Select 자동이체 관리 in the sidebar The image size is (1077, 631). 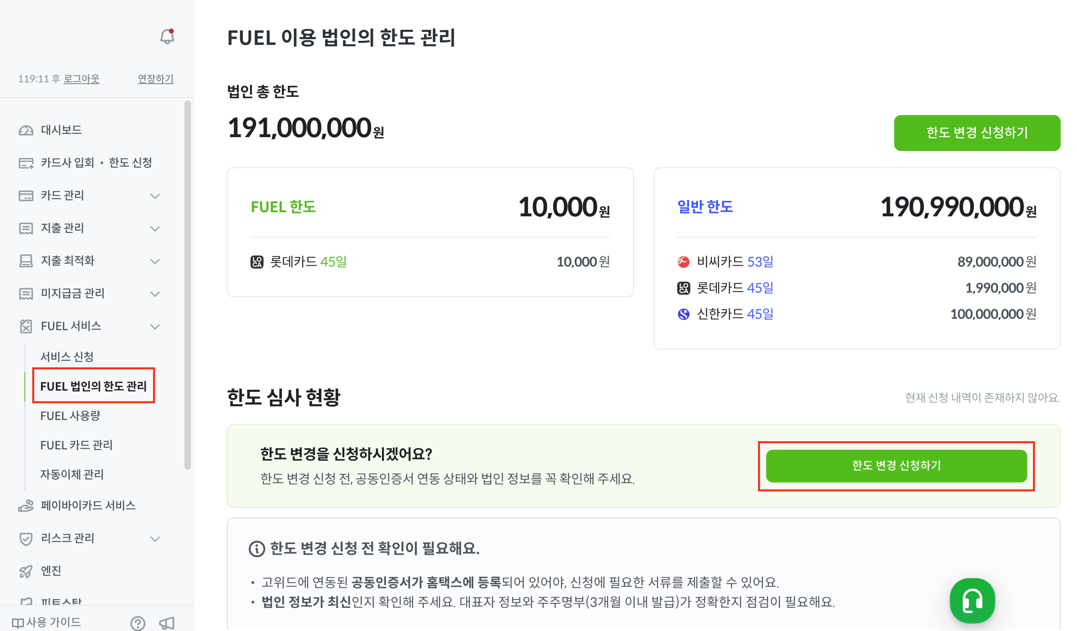click(72, 475)
